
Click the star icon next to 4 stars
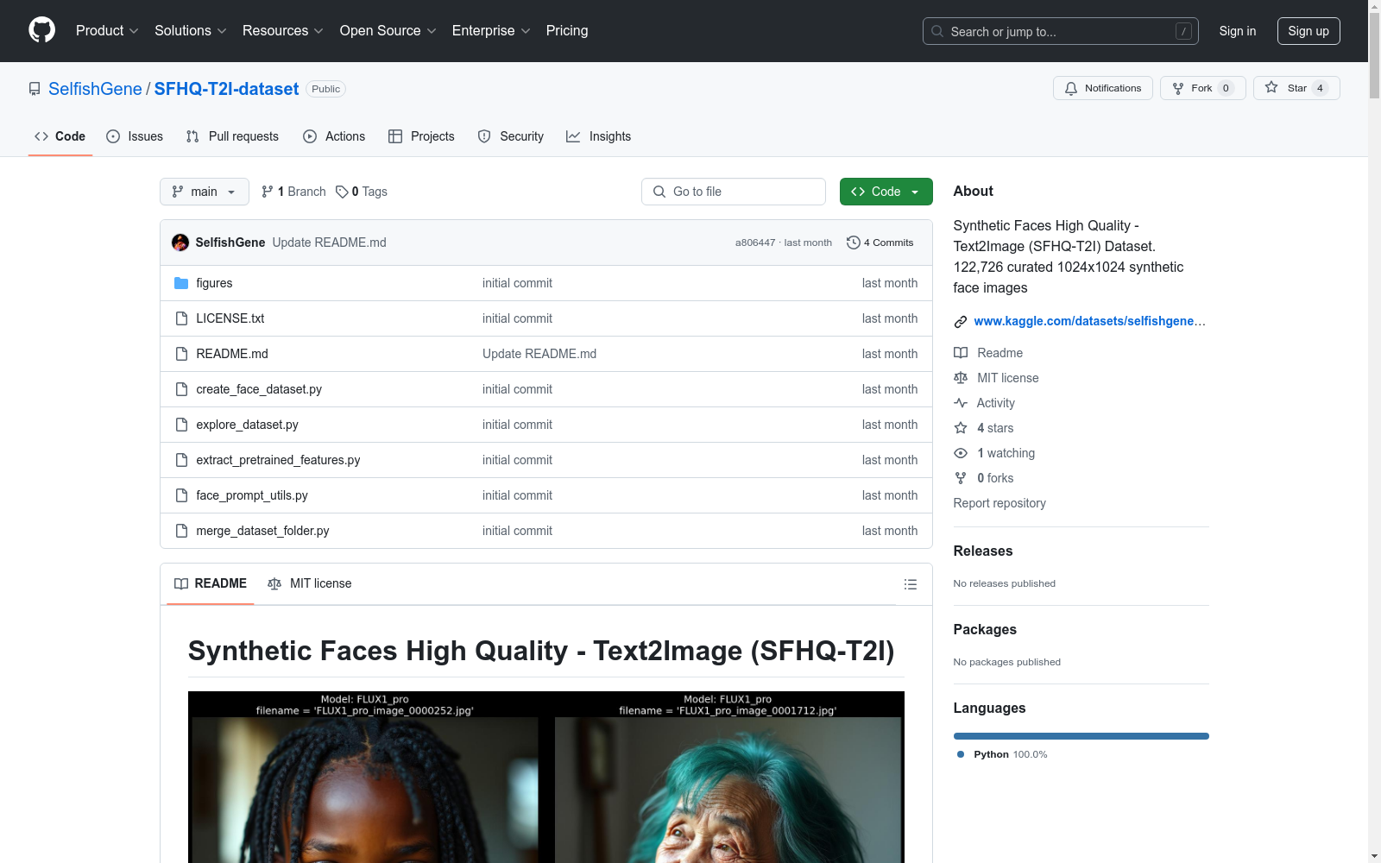pos(961,428)
